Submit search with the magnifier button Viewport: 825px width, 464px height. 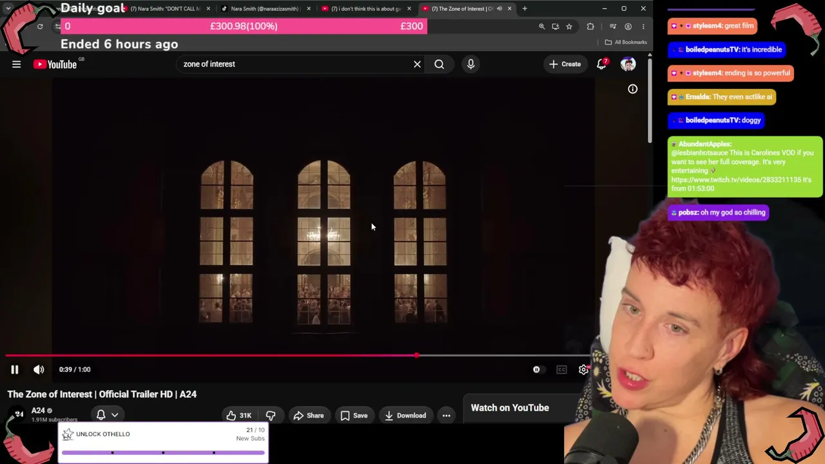(439, 64)
